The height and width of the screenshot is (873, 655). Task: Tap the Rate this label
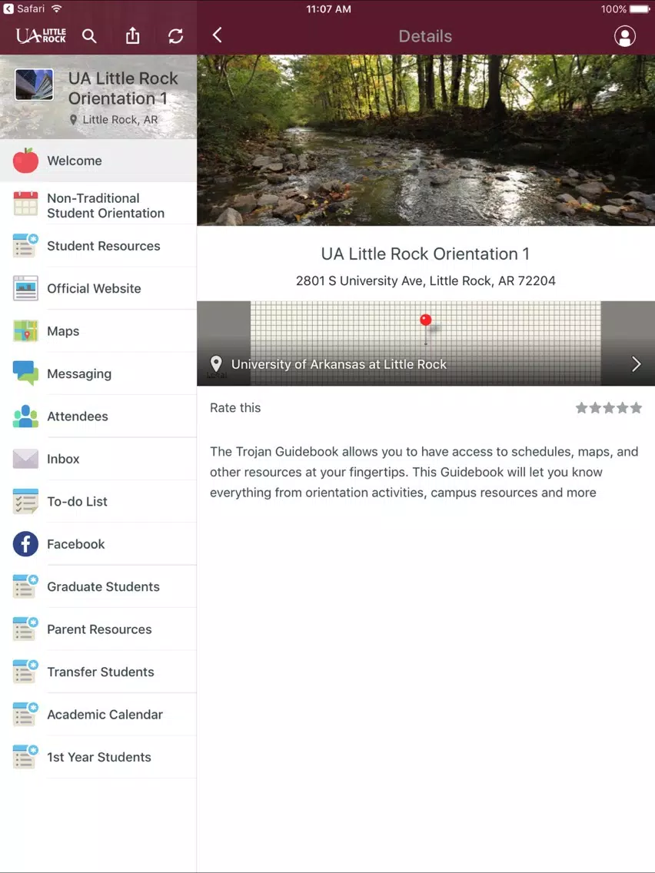pos(235,407)
